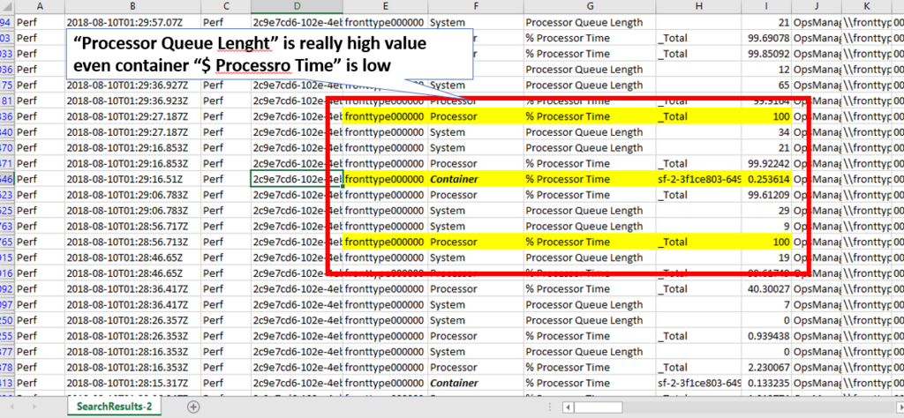
Task: Select timestamp cell 2018-08-10T01:29:36.927Z
Action: click(133, 86)
